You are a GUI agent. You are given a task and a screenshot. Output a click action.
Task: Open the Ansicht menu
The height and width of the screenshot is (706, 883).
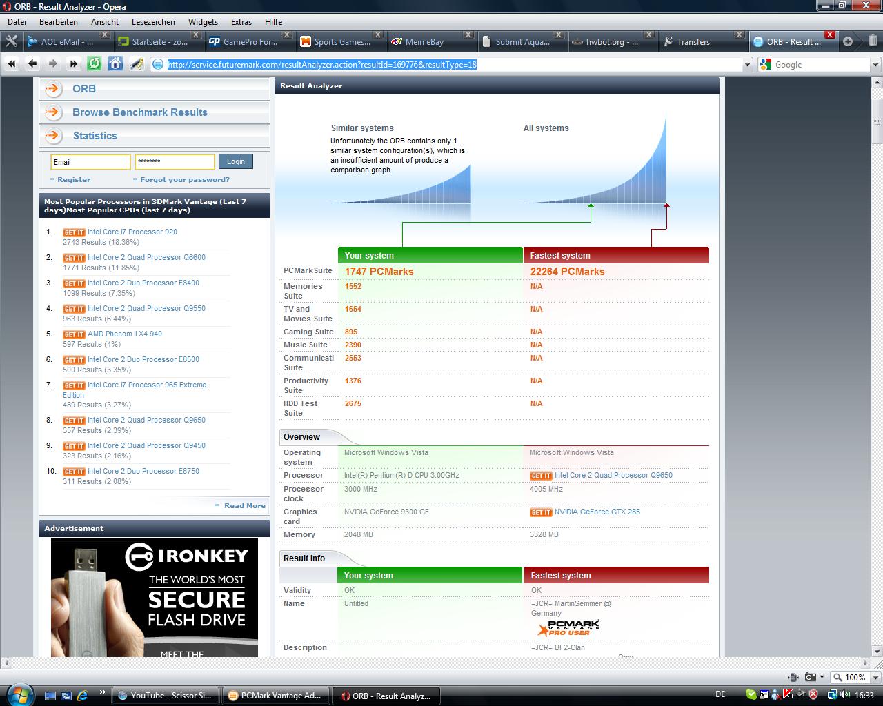[x=105, y=22]
